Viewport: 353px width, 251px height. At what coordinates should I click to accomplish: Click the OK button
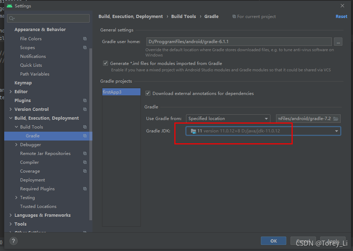click(x=273, y=241)
